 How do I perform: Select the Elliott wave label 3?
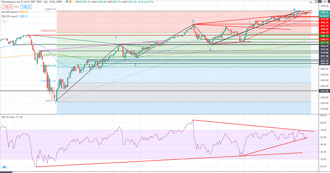pos(193,21)
